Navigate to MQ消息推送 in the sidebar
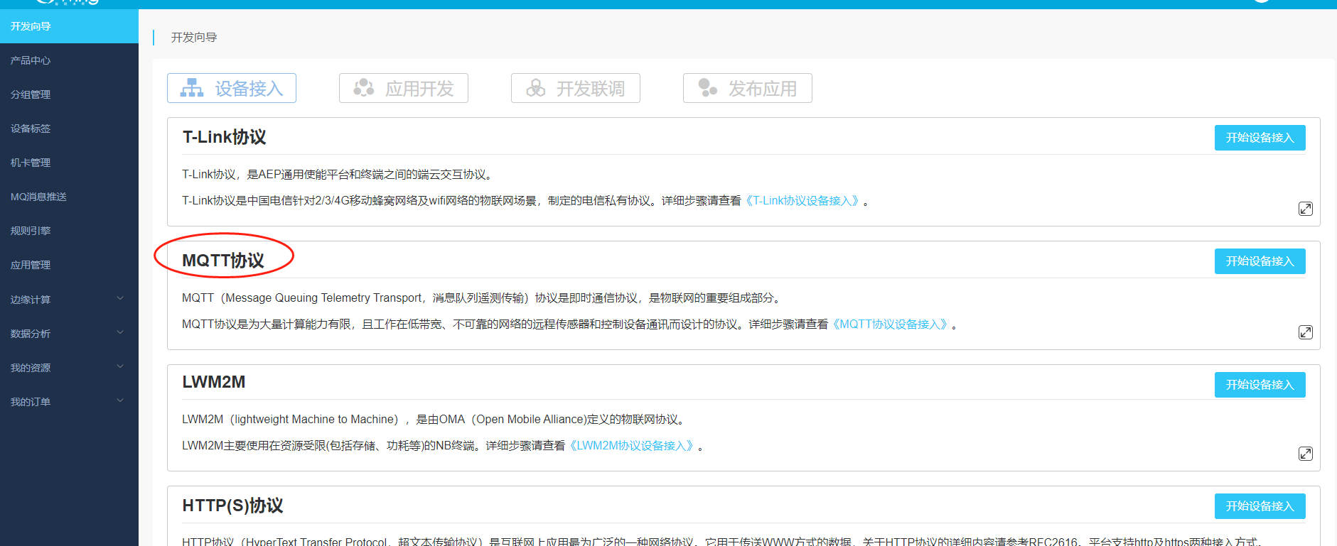 click(69, 197)
